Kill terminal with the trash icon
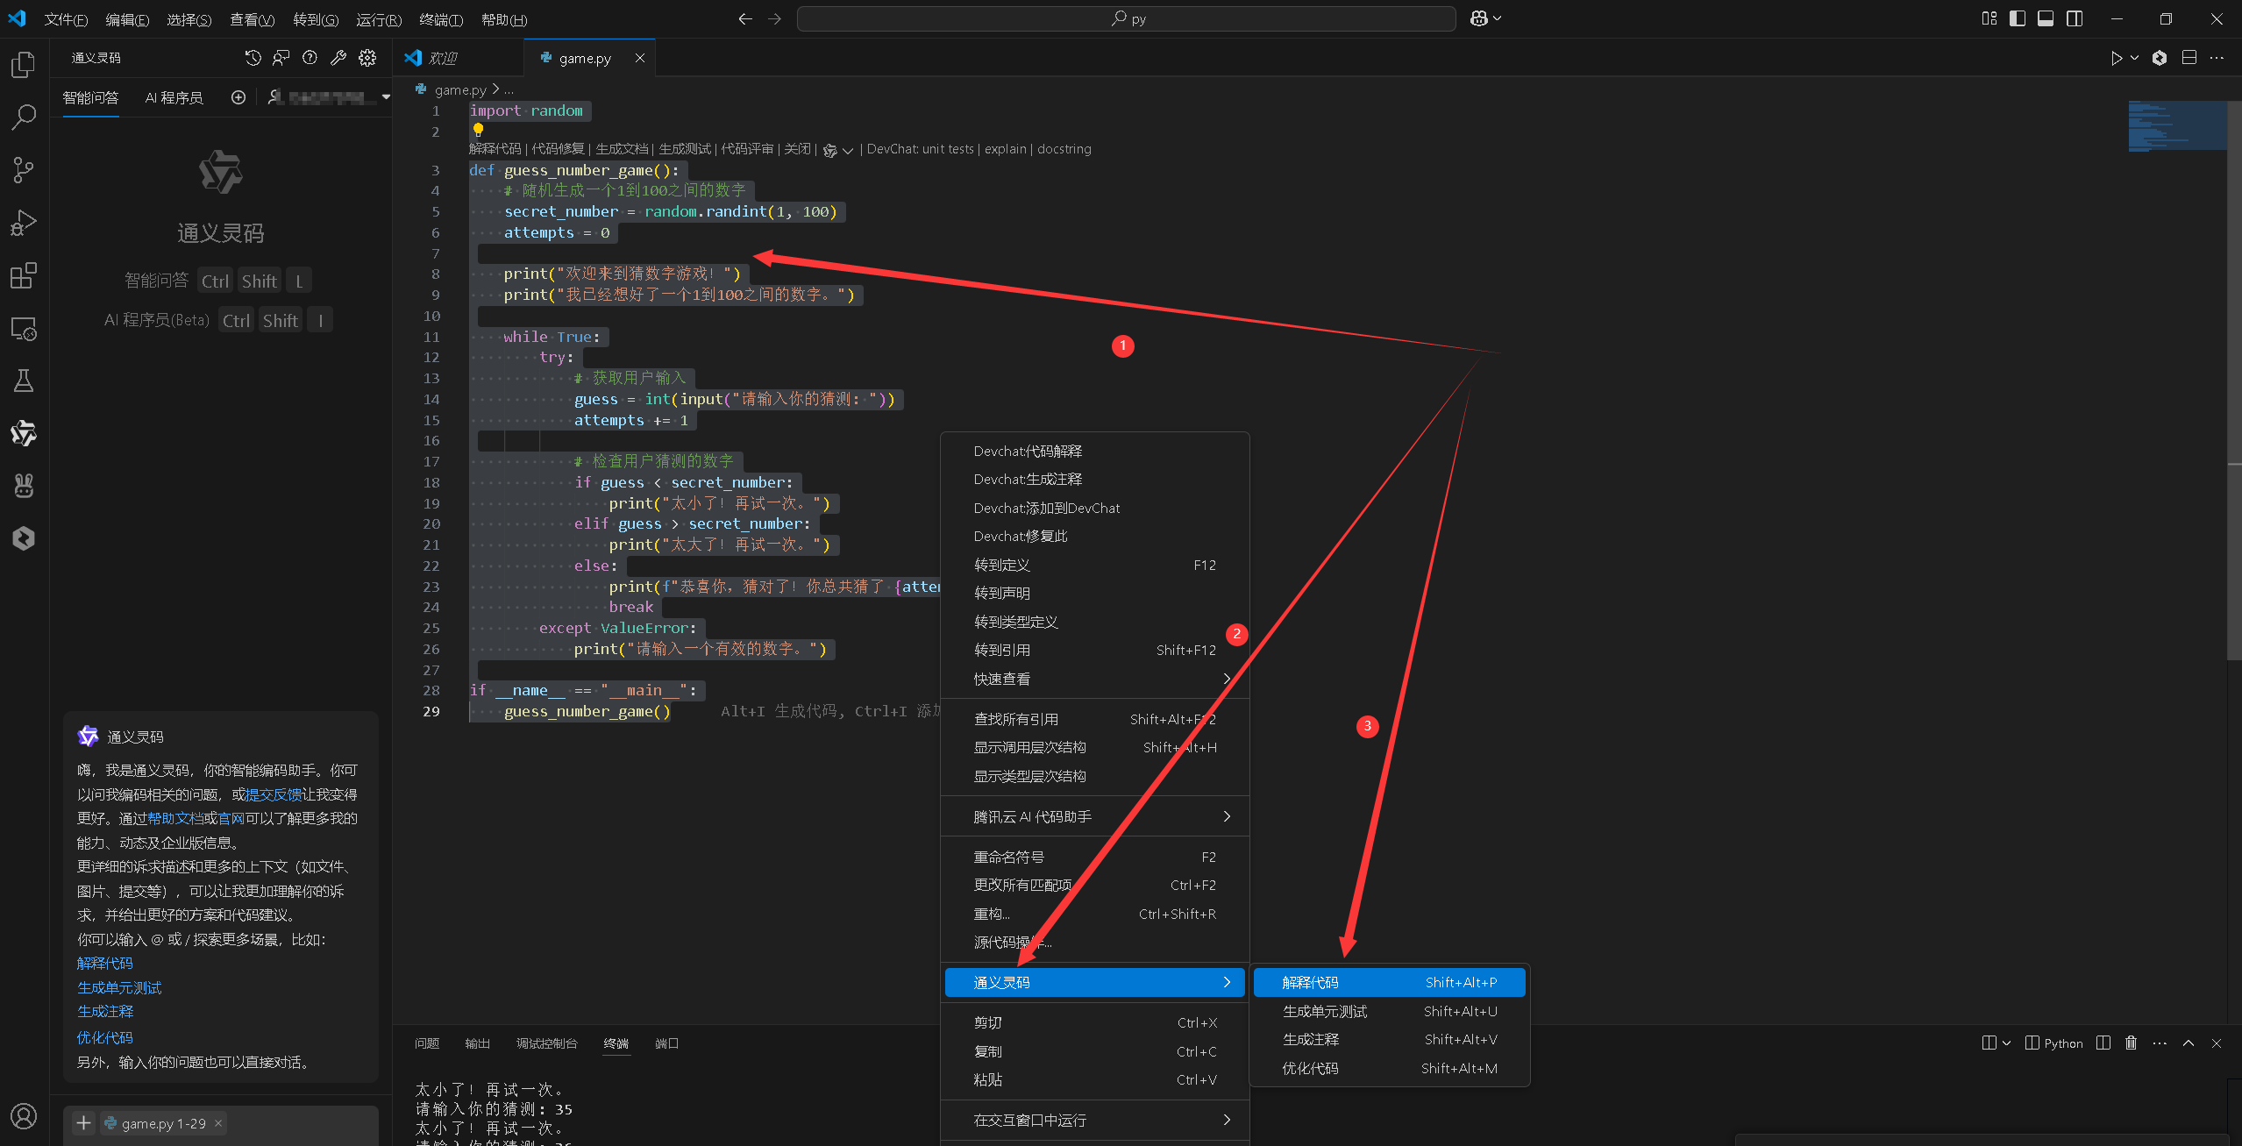Viewport: 2242px width, 1146px height. coord(2132,1043)
